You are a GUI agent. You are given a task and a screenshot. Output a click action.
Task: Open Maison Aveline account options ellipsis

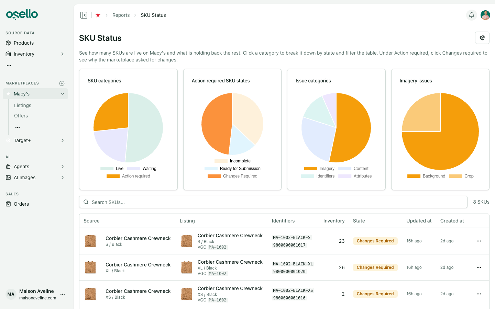point(63,294)
